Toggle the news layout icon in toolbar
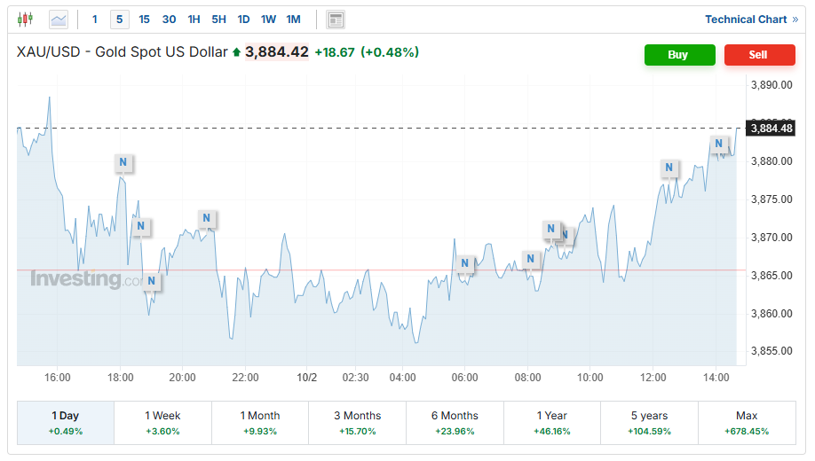Screen dimensions: 815x461 click(x=335, y=20)
